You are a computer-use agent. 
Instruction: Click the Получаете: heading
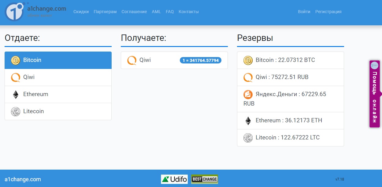[x=143, y=38]
